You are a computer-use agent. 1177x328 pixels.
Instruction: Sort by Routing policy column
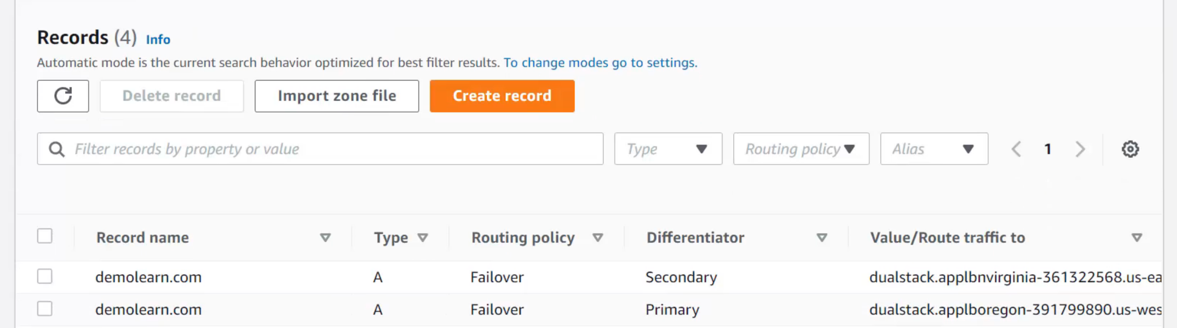pyautogui.click(x=597, y=237)
